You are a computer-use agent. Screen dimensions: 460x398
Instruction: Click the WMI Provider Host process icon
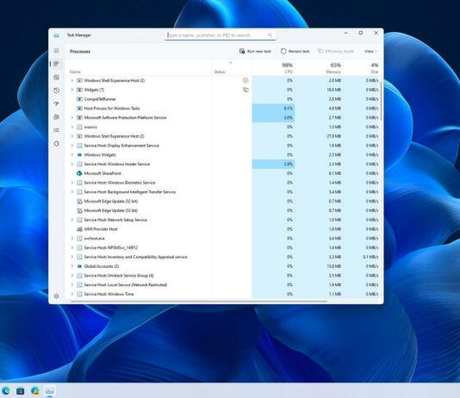pyautogui.click(x=79, y=229)
